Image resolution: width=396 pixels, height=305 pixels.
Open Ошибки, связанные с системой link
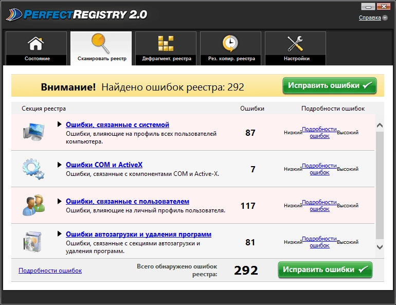[117, 125]
